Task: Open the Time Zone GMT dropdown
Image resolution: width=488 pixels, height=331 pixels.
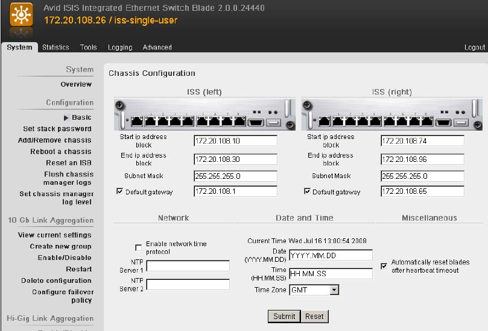Action: 314,290
